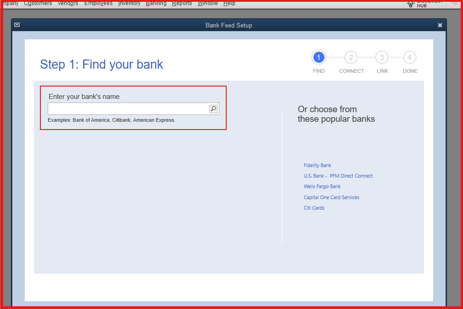Open the Help menu
Viewport: 463px width, 309px height.
pyautogui.click(x=229, y=3)
